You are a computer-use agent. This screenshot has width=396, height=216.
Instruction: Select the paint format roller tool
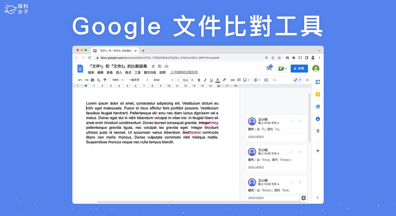coord(105,80)
